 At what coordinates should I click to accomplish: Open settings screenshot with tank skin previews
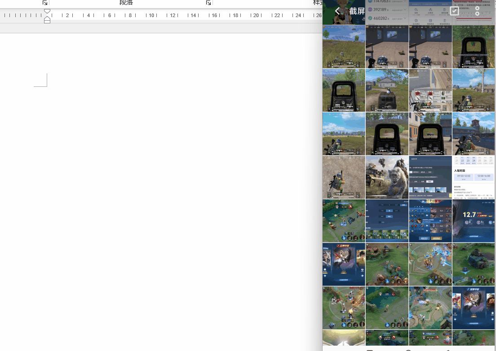click(387, 221)
